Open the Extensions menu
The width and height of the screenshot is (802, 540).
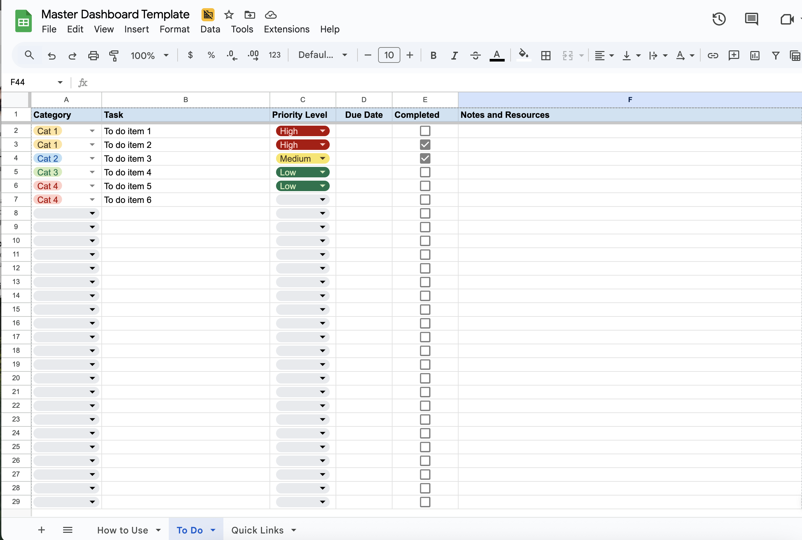tap(287, 29)
